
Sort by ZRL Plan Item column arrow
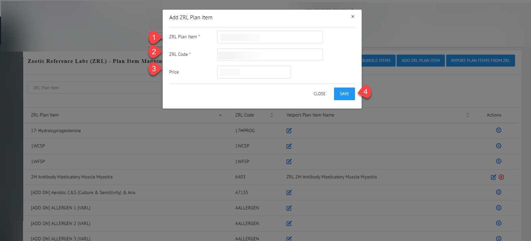[x=220, y=115]
